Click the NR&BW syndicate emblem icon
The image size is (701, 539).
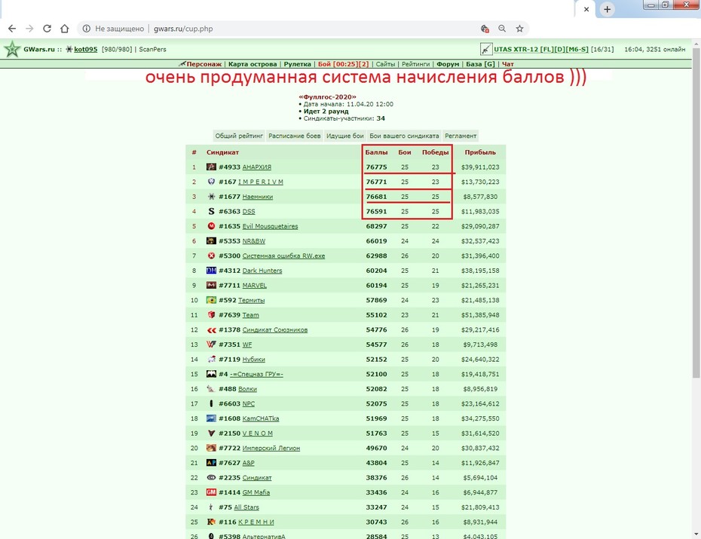(x=211, y=240)
